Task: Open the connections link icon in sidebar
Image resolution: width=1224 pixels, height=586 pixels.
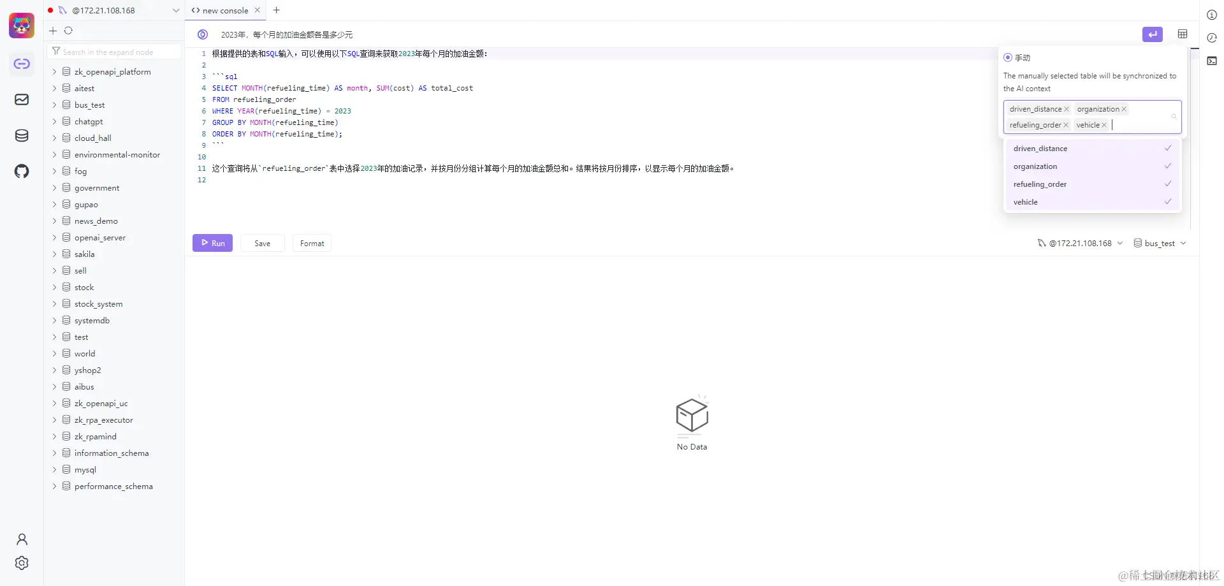Action: tap(22, 64)
